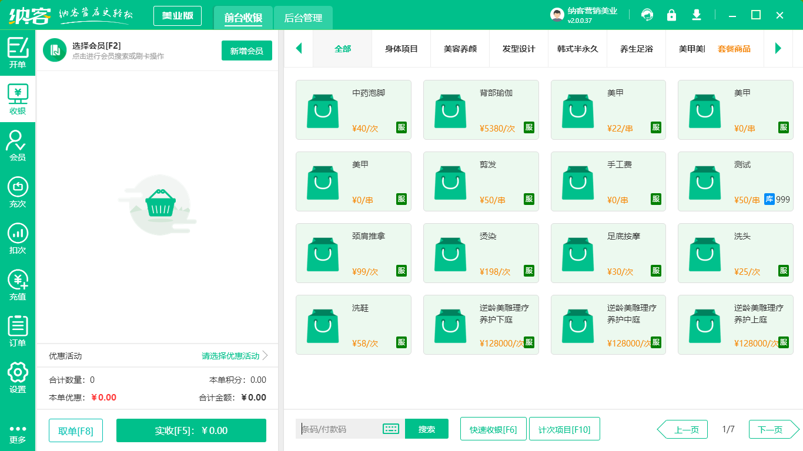Screen dimensions: 803x451
Task: Click the 充次 recharge-times sidebar icon
Action: (18, 190)
